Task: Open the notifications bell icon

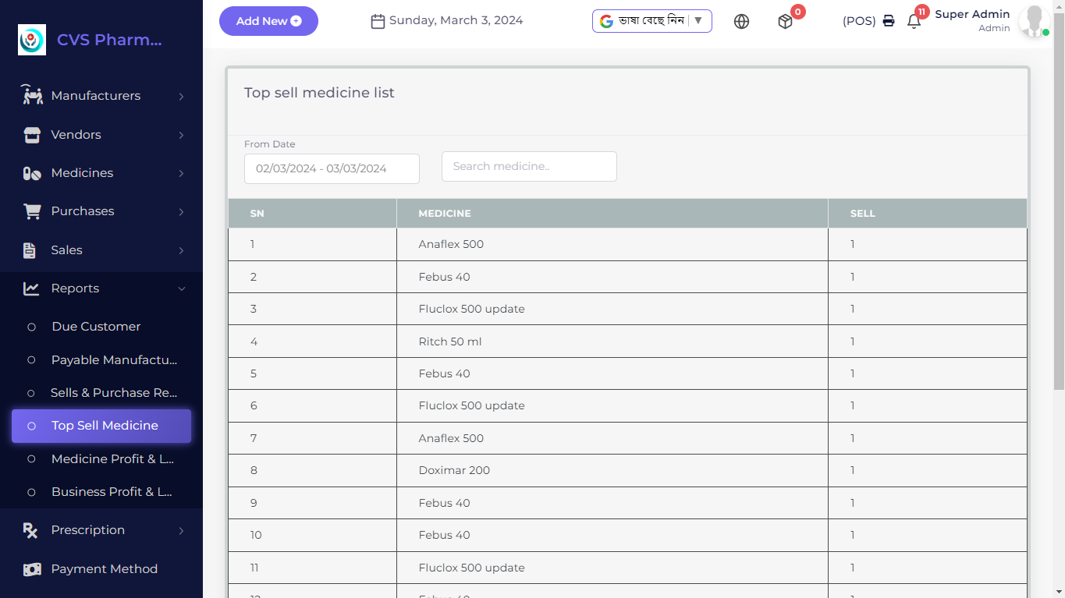Action: pos(914,22)
